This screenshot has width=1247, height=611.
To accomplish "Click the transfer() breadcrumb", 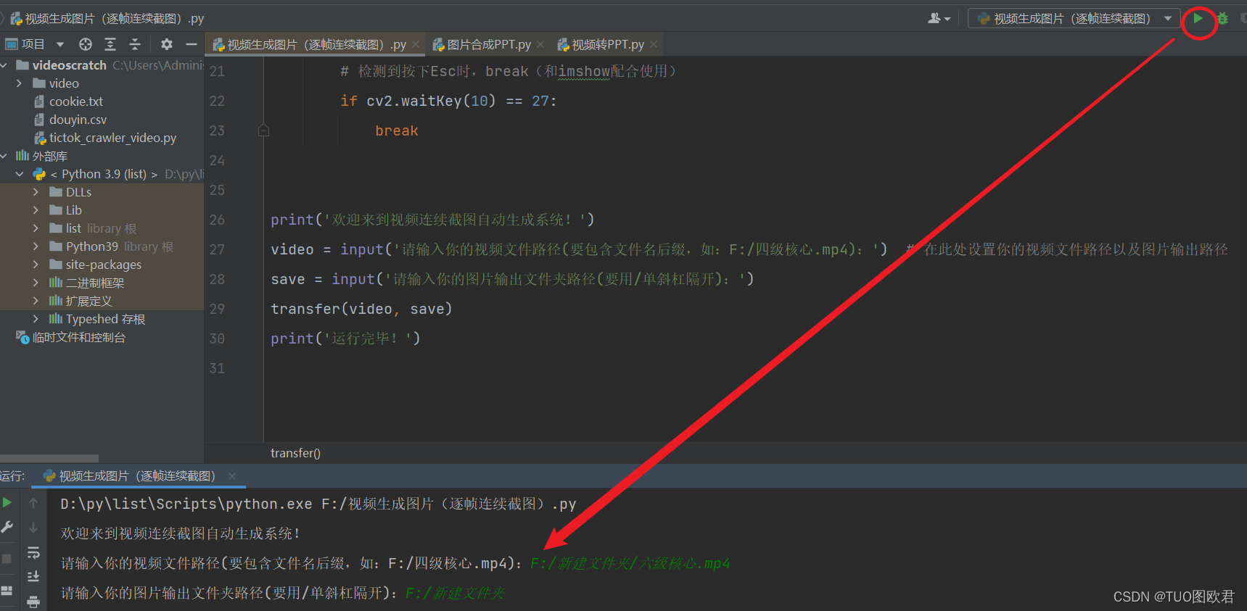I will coord(295,453).
